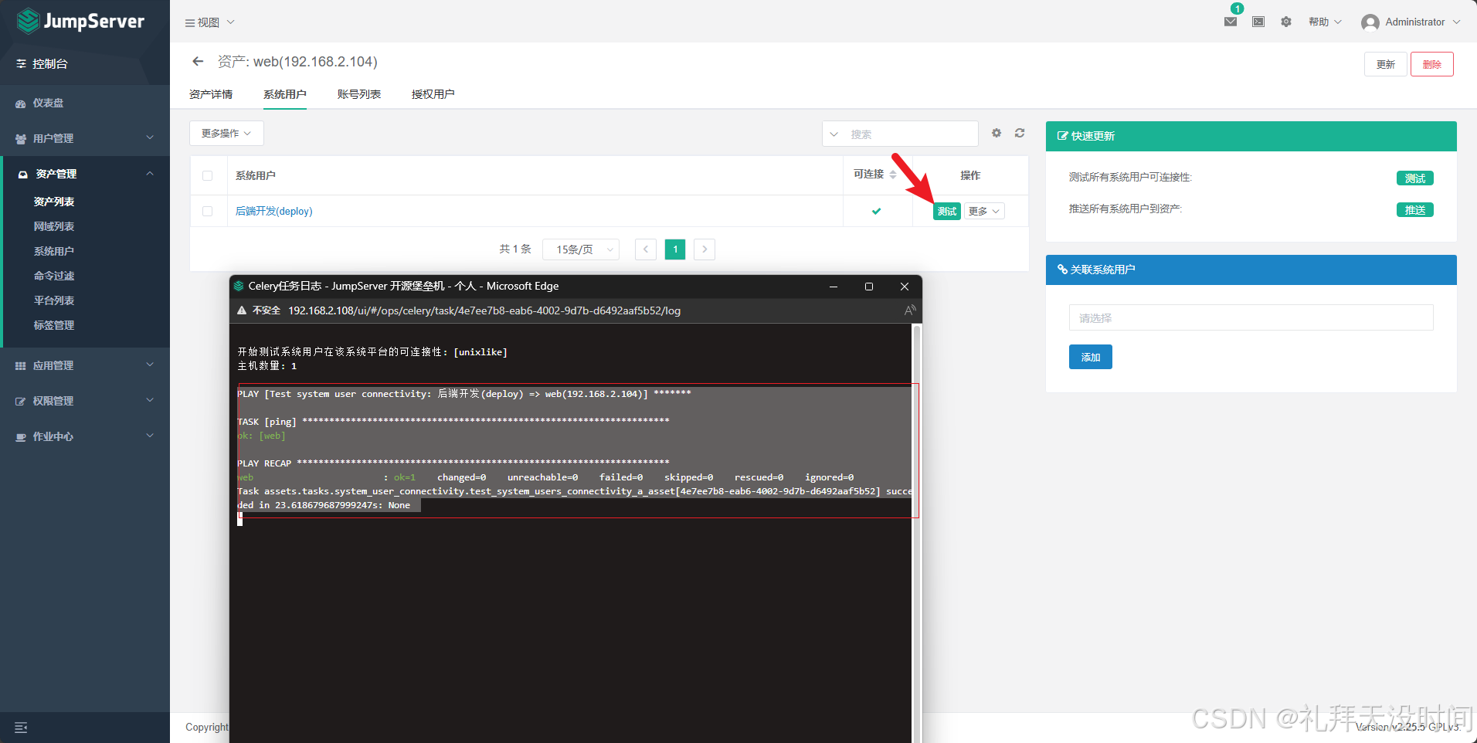The image size is (1477, 743).
Task: Open 标签管理 in the sidebar
Action: click(54, 325)
